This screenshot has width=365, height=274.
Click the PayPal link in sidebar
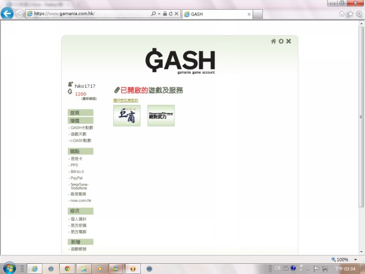[76, 178]
